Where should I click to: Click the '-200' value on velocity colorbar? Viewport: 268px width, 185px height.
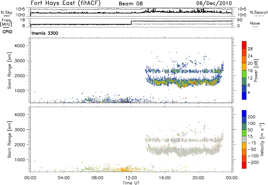click(253, 162)
